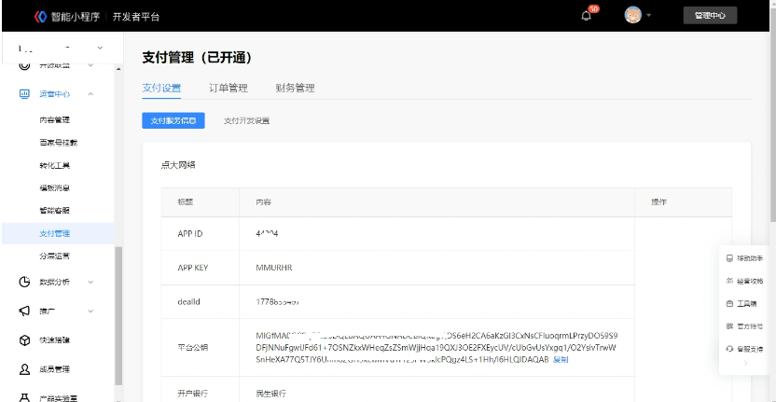The height and width of the screenshot is (402, 776).
Task: Open the app switcher dropdown in sidebar
Action: pyautogui.click(x=100, y=47)
